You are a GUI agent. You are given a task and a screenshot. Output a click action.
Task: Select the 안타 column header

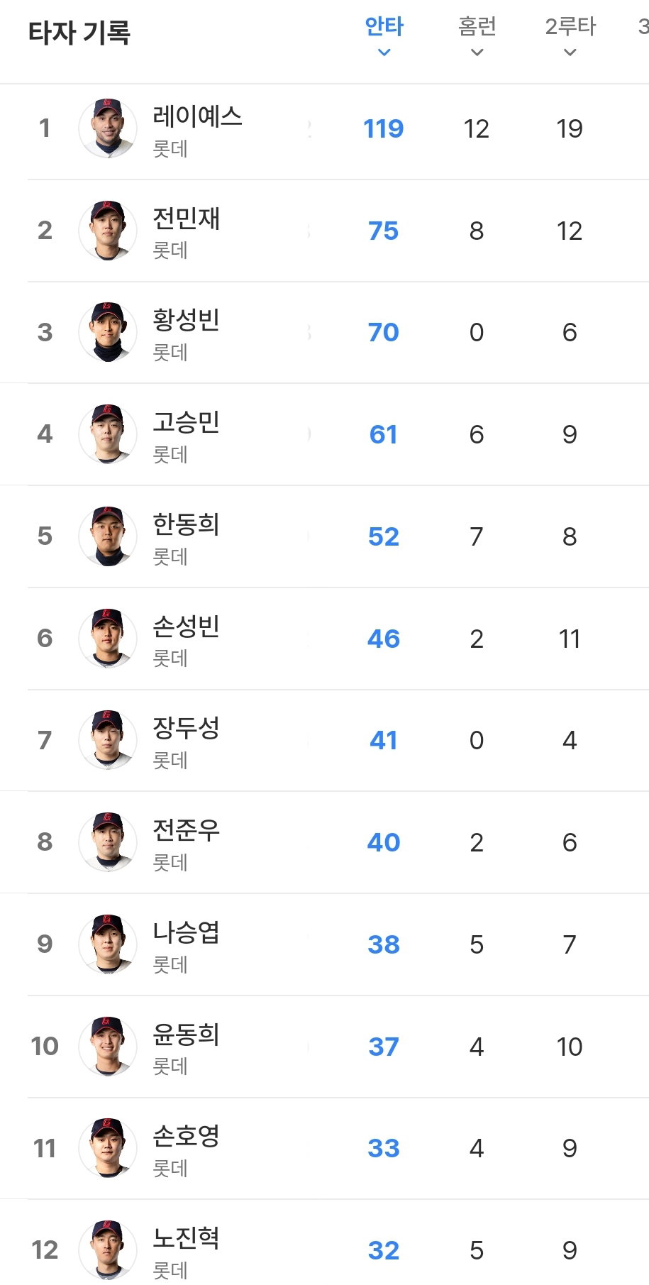coord(384,27)
